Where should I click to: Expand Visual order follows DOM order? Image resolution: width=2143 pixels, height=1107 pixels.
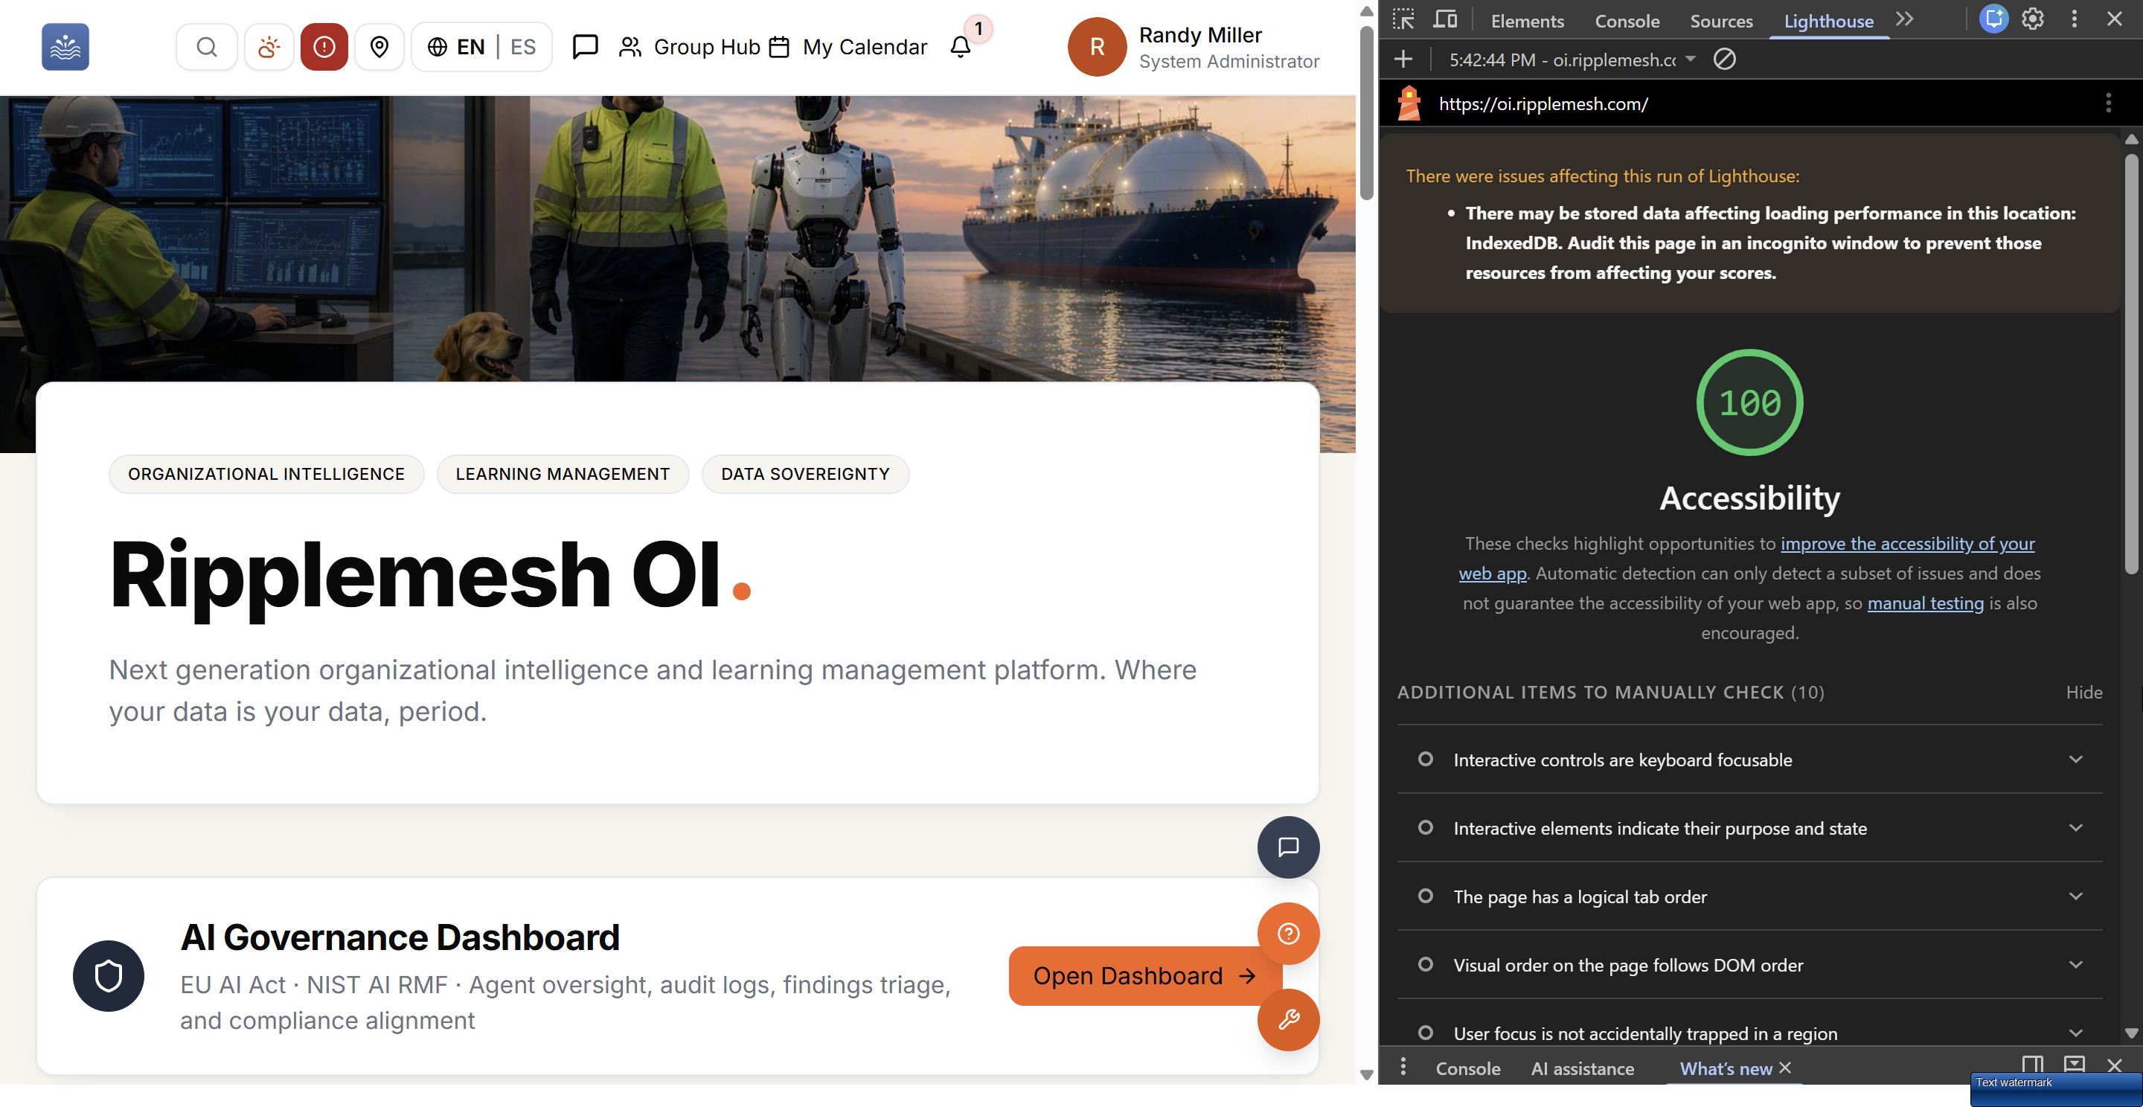click(x=1749, y=965)
